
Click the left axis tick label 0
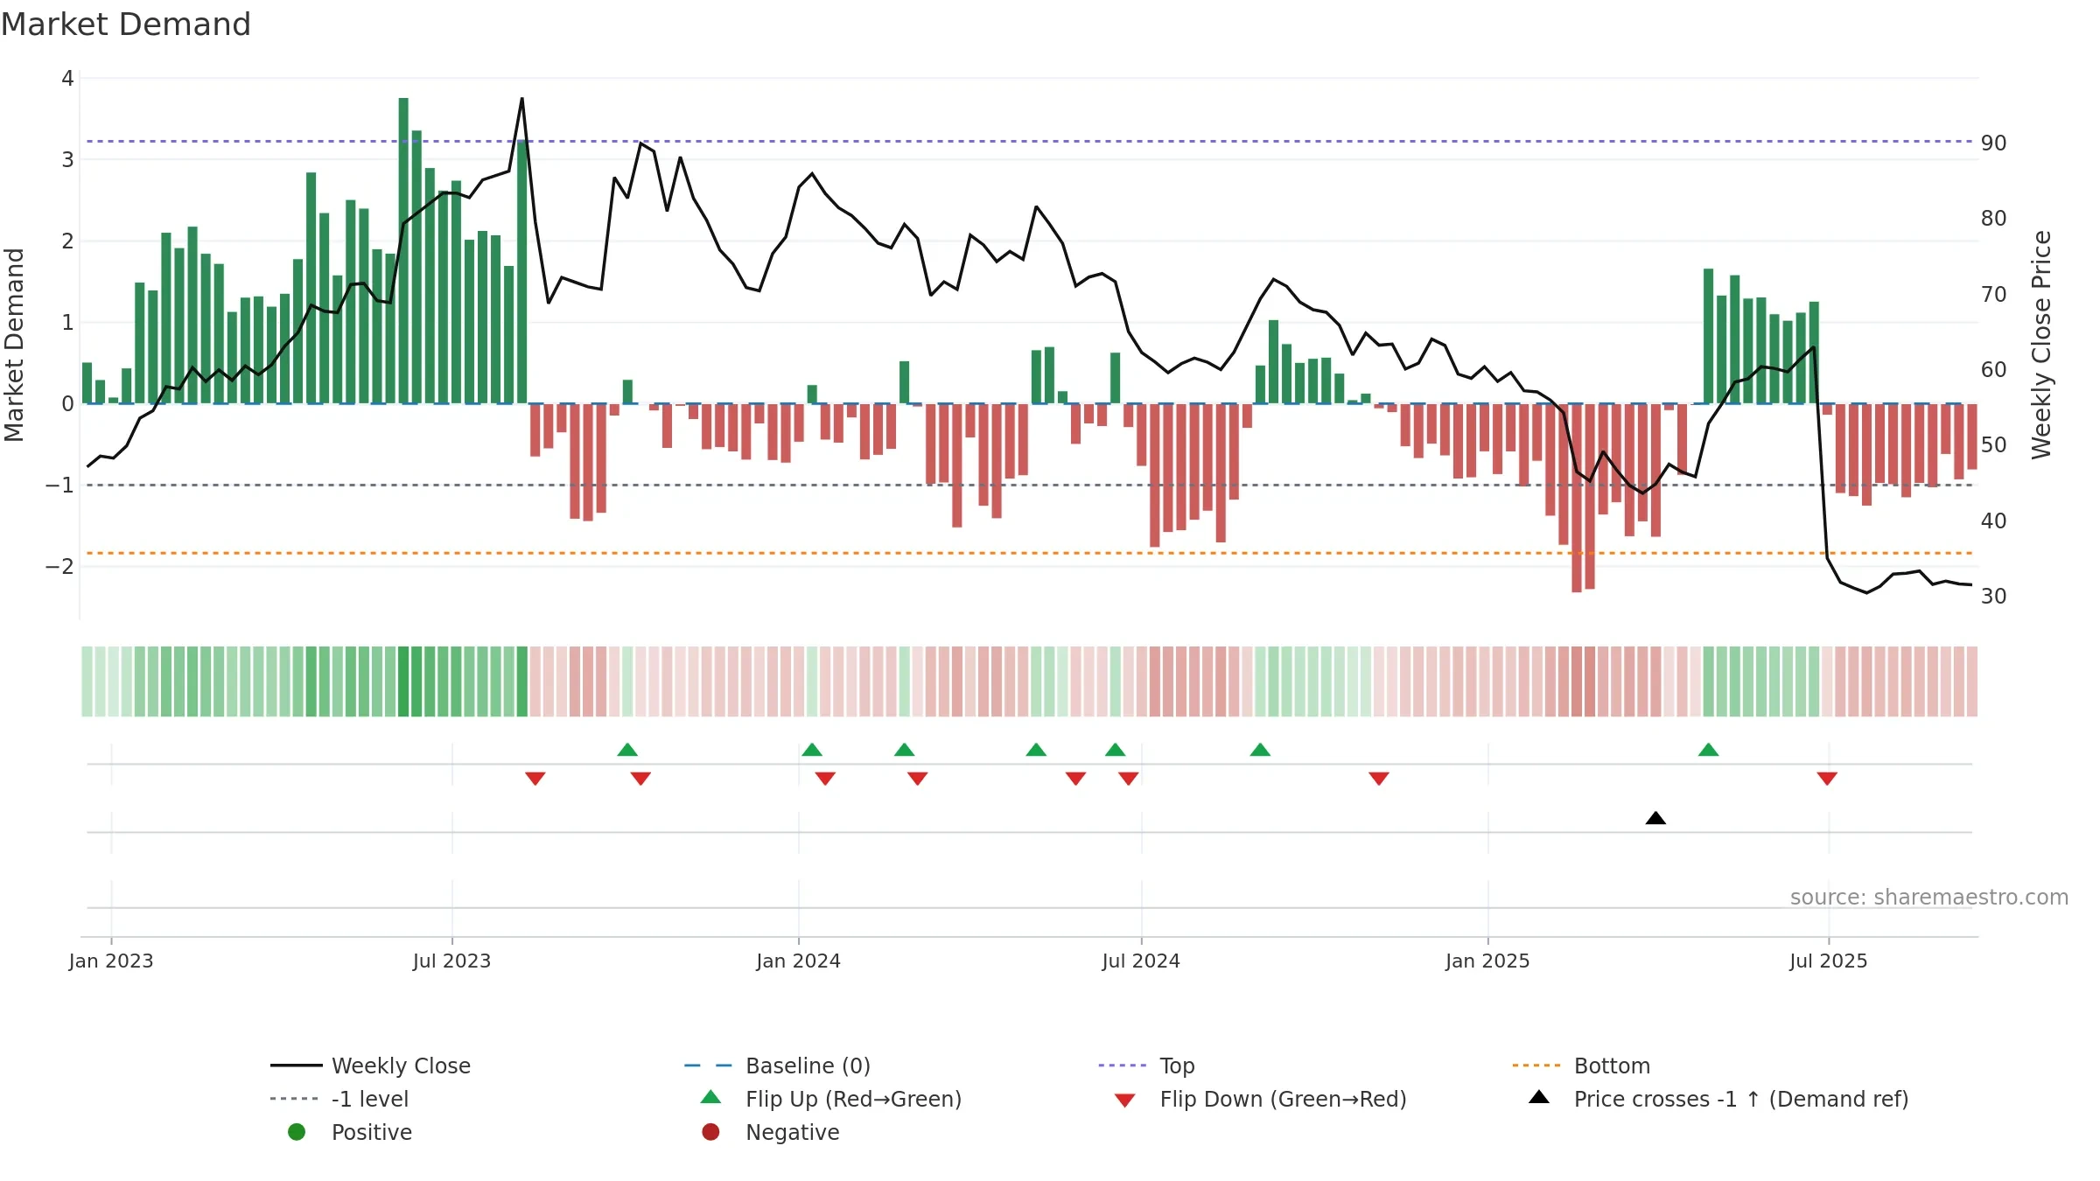(x=67, y=404)
